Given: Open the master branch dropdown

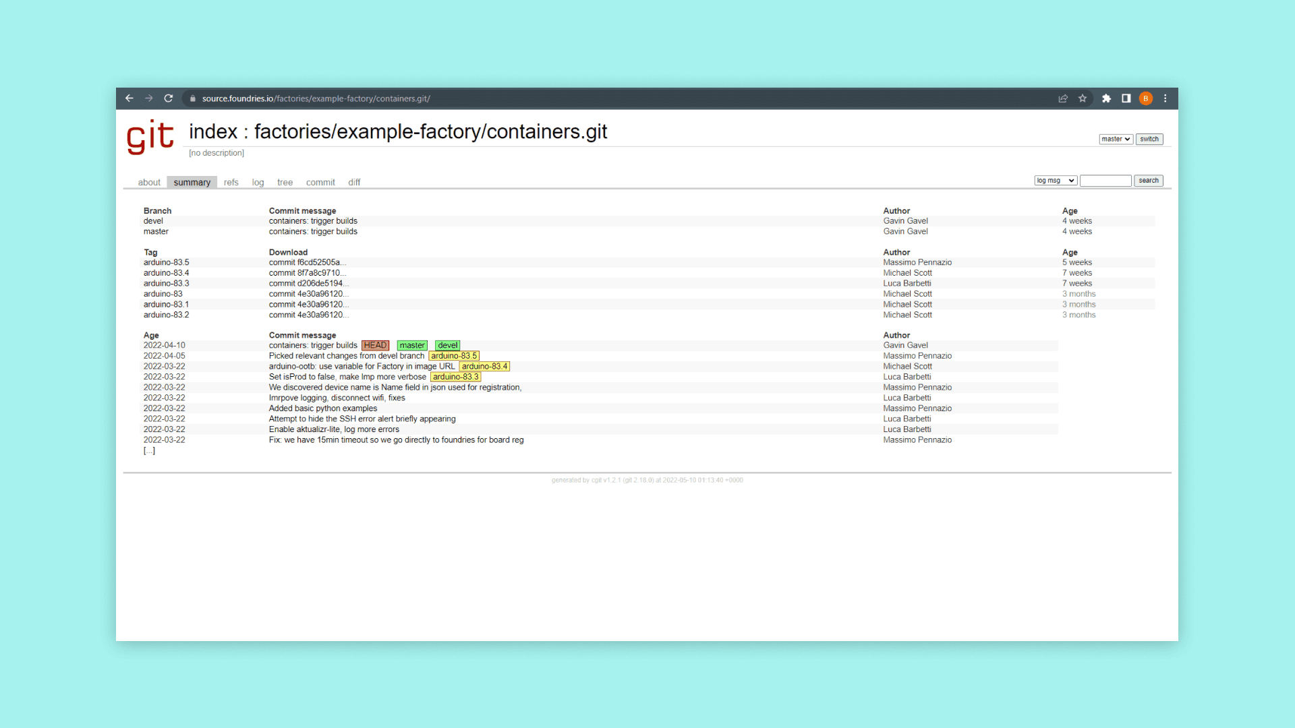Looking at the screenshot, I should coord(1116,140).
